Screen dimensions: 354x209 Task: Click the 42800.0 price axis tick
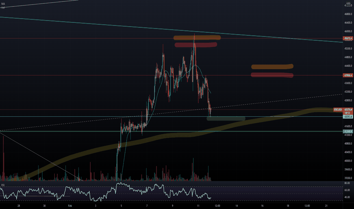pyautogui.click(x=348, y=100)
